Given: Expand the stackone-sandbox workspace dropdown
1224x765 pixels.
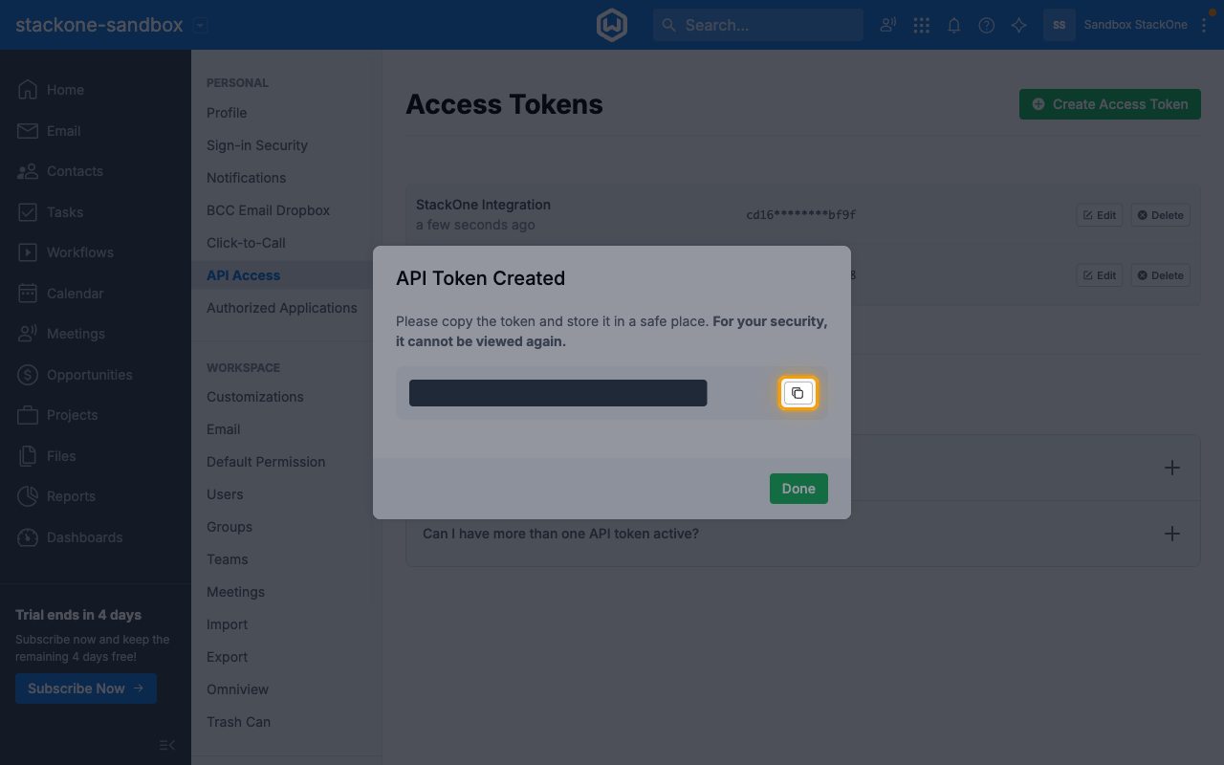Looking at the screenshot, I should [200, 26].
